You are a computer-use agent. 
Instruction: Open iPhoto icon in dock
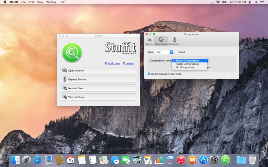(137, 160)
